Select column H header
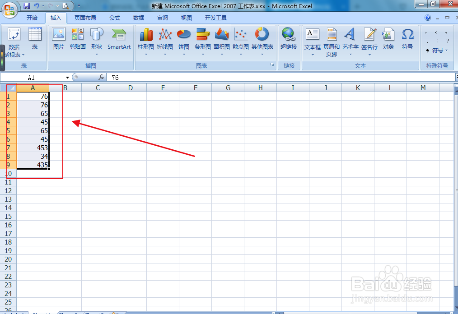This screenshot has height=314, width=458. (260, 88)
